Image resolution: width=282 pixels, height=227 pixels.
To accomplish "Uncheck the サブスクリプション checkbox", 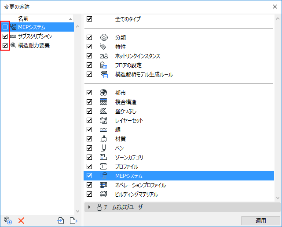I will click(x=5, y=36).
